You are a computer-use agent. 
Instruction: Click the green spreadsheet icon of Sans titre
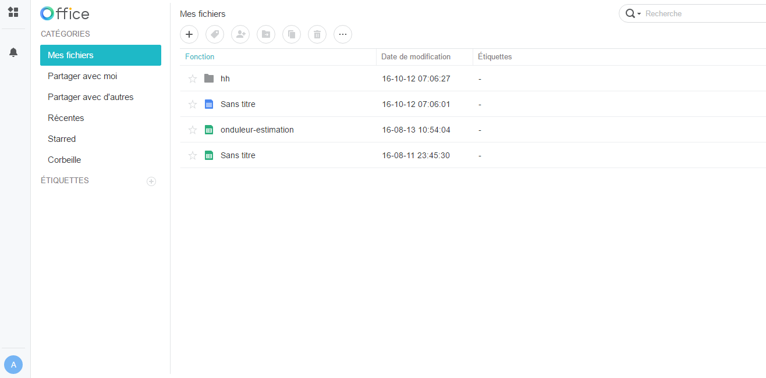[x=209, y=155]
